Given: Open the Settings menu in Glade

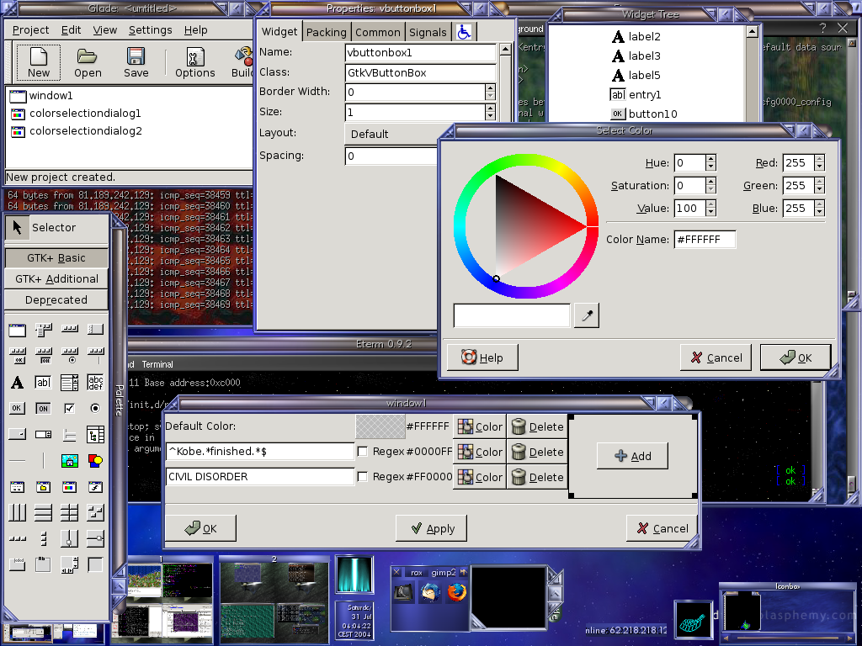Looking at the screenshot, I should pyautogui.click(x=150, y=29).
